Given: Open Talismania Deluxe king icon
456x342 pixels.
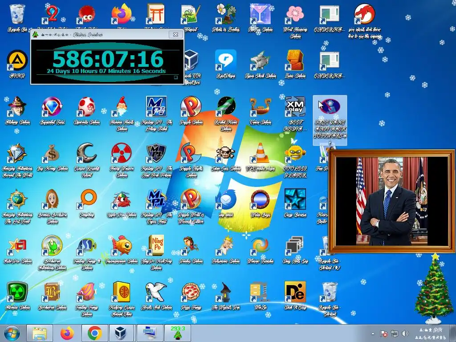Looking at the screenshot, I should tap(226, 246).
